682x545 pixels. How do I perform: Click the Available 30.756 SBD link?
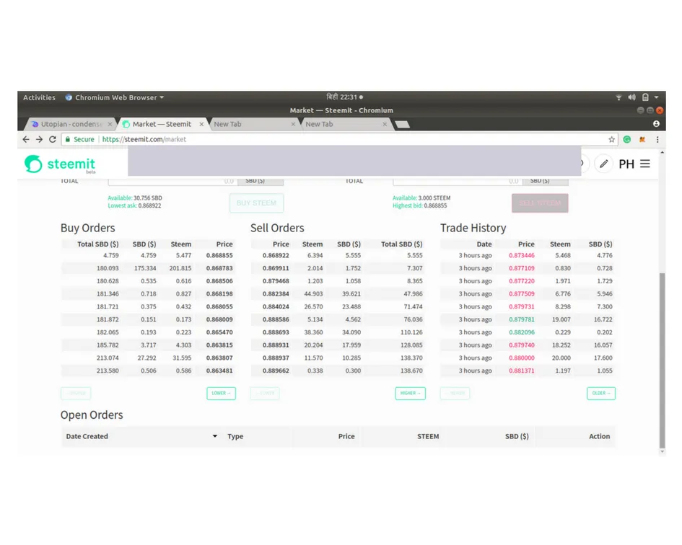[135, 198]
